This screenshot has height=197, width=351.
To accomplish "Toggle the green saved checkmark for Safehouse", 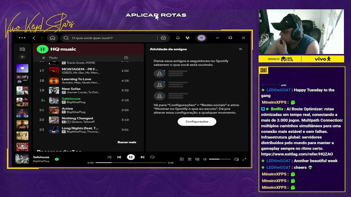I will (x=57, y=159).
